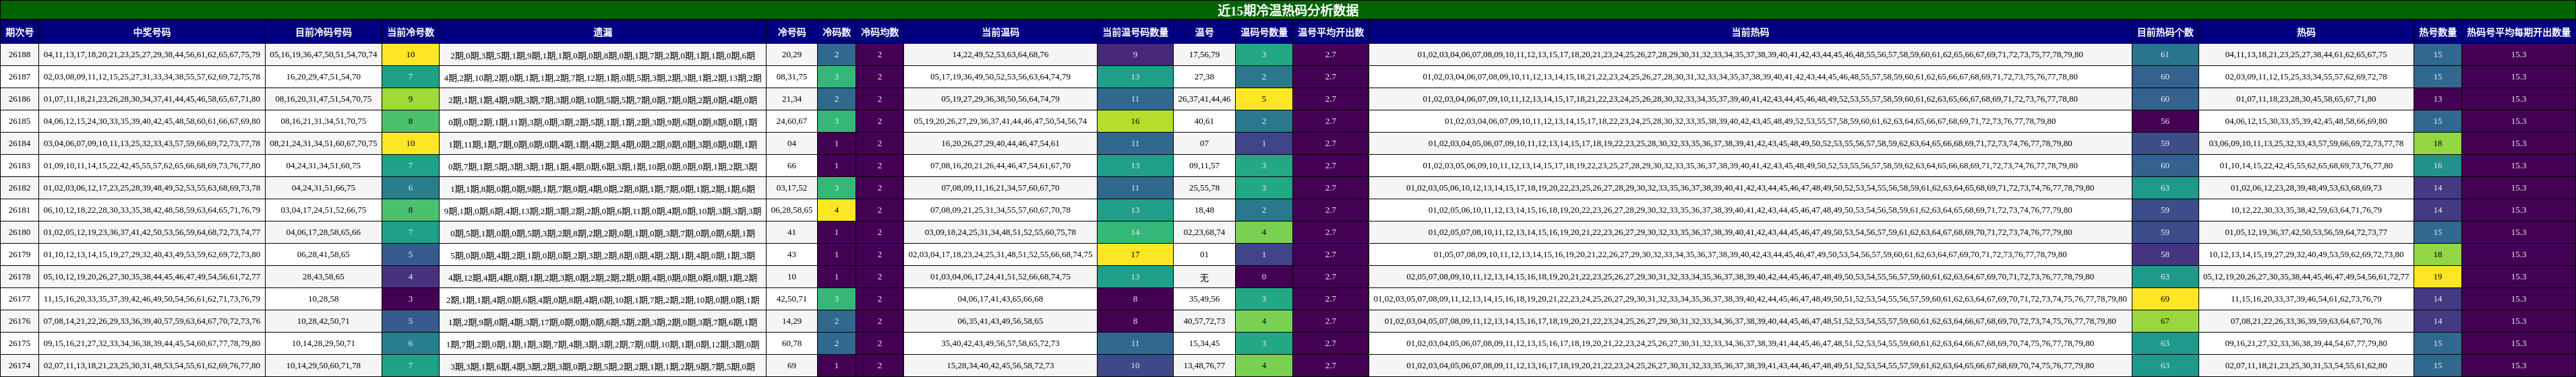Viewport: 2576px width, 377px height.
Task: Click yellow warm count 5 in row 26186
Action: click(x=1263, y=99)
